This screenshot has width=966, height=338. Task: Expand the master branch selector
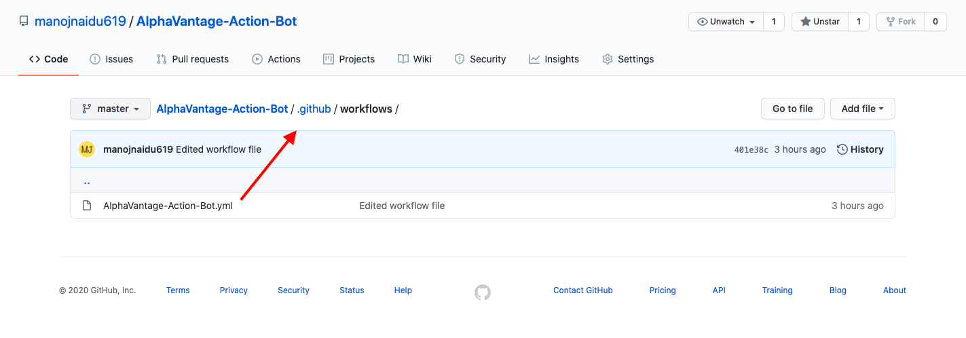click(110, 109)
